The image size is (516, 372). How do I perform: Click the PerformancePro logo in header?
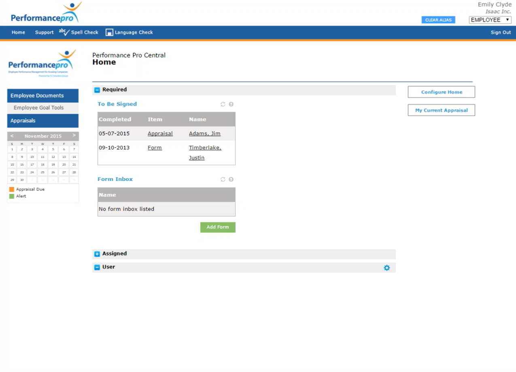45,13
